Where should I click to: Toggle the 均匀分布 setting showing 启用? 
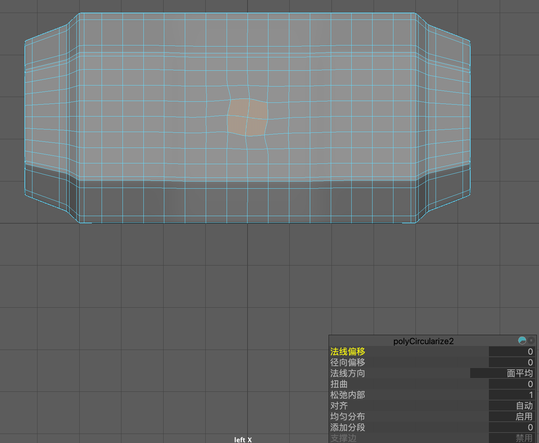[x=512, y=416]
